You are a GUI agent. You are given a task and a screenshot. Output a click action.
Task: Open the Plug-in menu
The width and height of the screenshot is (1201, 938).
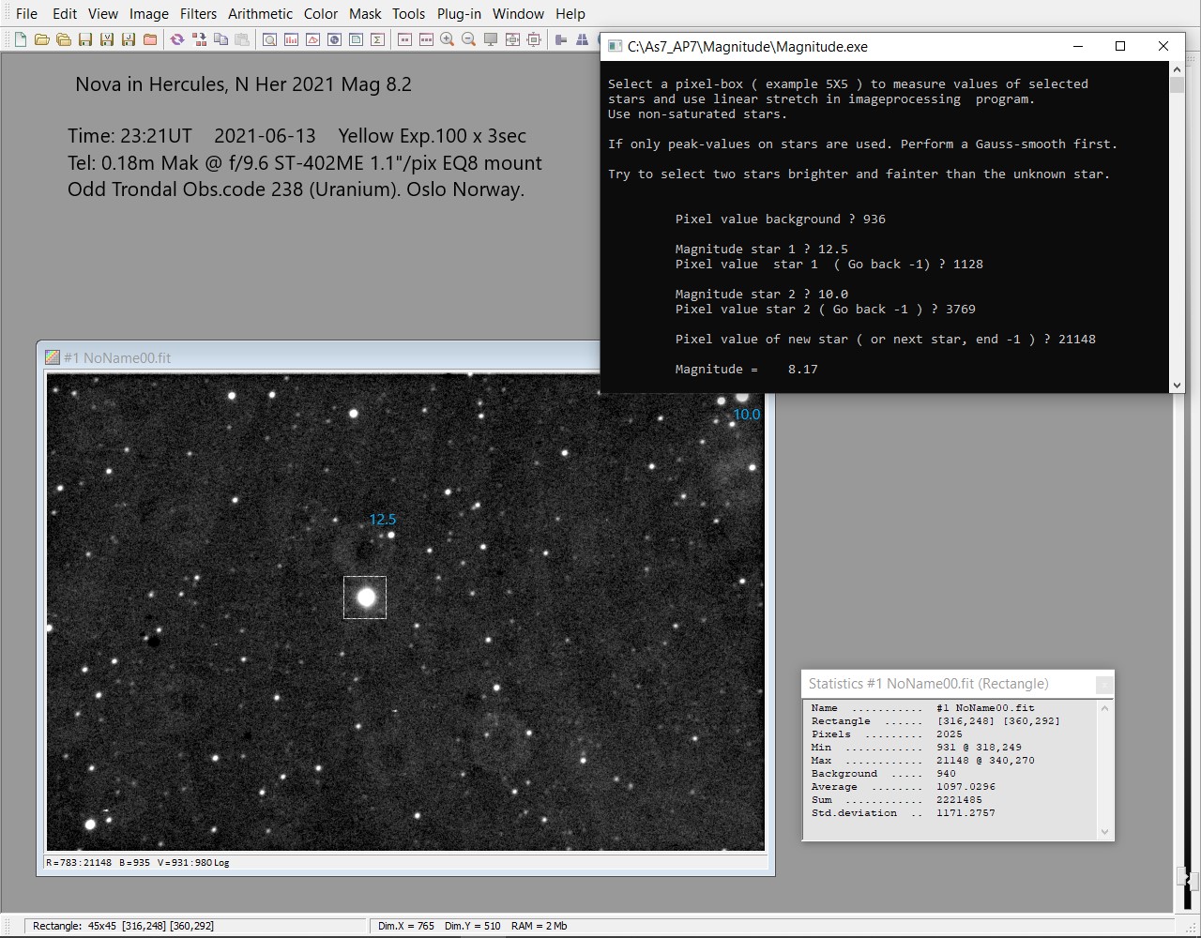tap(459, 14)
